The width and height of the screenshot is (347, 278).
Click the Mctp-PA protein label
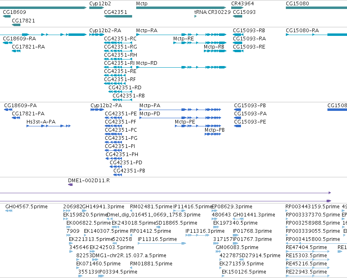coord(150,106)
